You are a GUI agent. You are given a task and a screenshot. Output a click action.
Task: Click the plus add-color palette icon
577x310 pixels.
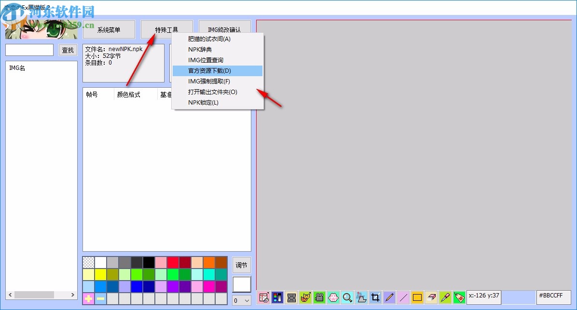pos(88,298)
